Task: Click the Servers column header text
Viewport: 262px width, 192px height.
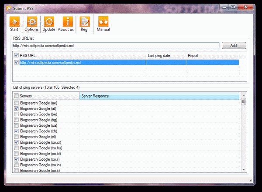Action: coord(26,96)
